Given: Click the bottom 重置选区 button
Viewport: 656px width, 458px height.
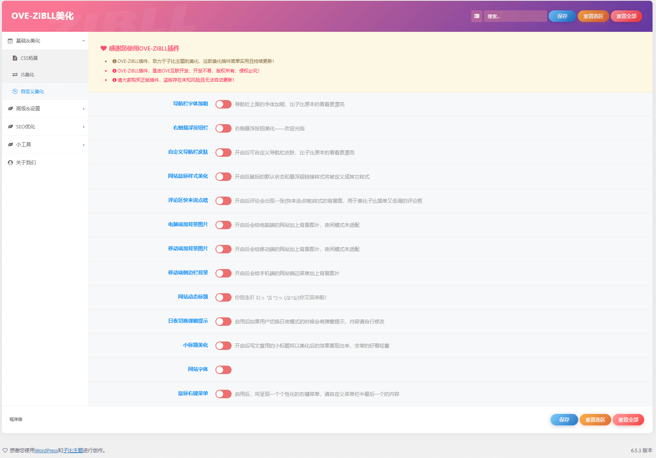Looking at the screenshot, I should pyautogui.click(x=595, y=420).
